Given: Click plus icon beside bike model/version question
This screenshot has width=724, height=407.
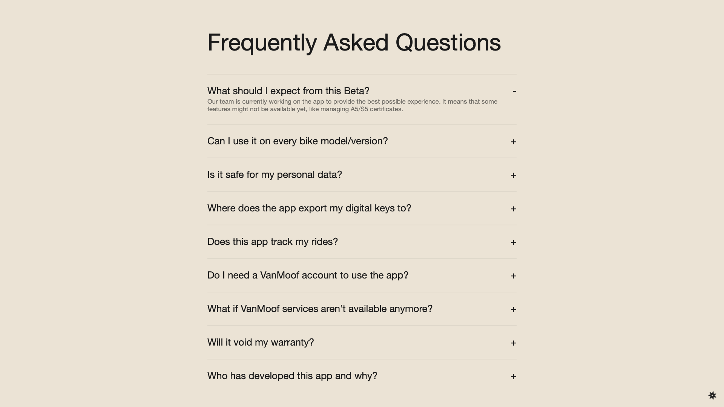Looking at the screenshot, I should (x=513, y=142).
